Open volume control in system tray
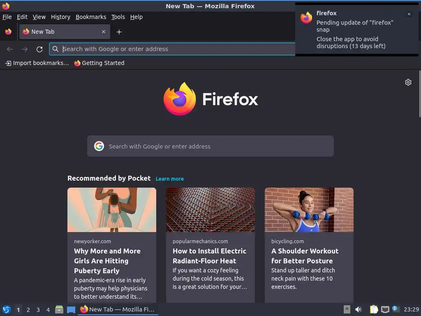 pyautogui.click(x=359, y=309)
